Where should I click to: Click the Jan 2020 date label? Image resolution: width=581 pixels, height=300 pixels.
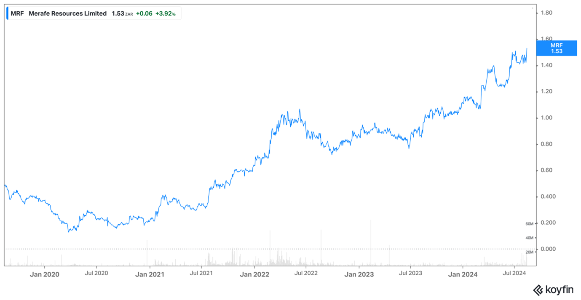(x=45, y=274)
